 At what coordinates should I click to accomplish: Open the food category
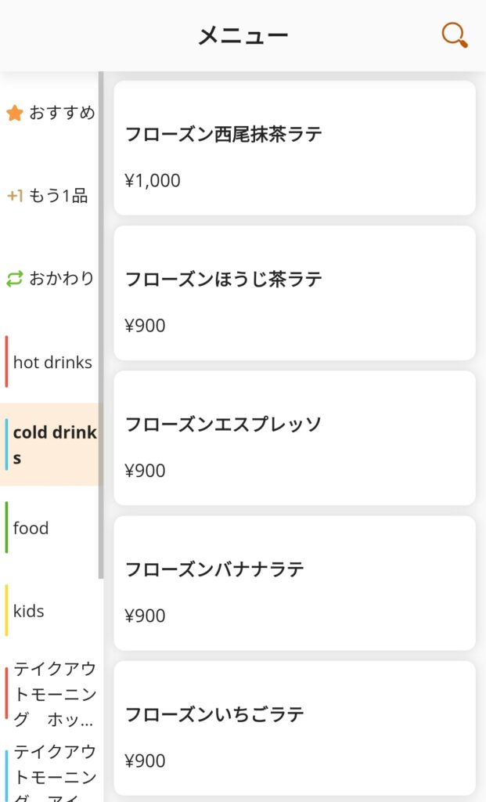[x=31, y=528]
